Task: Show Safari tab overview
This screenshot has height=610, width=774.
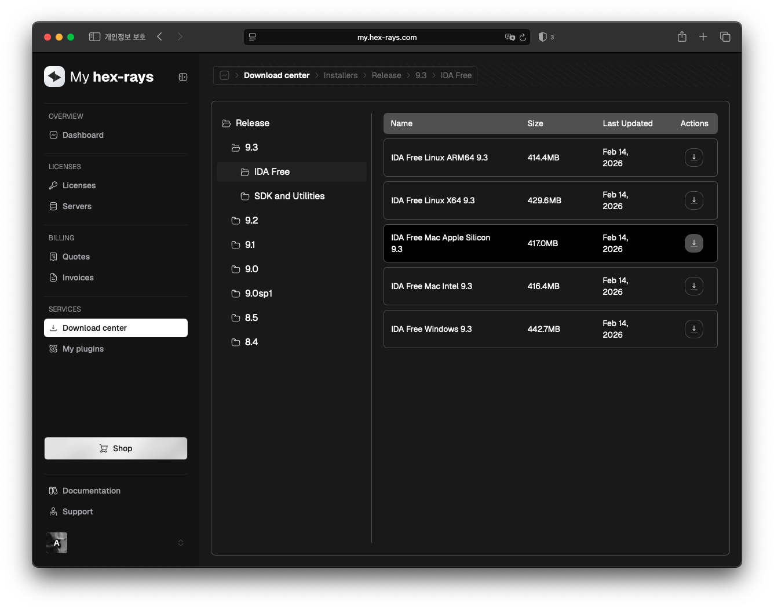Action: coord(725,37)
